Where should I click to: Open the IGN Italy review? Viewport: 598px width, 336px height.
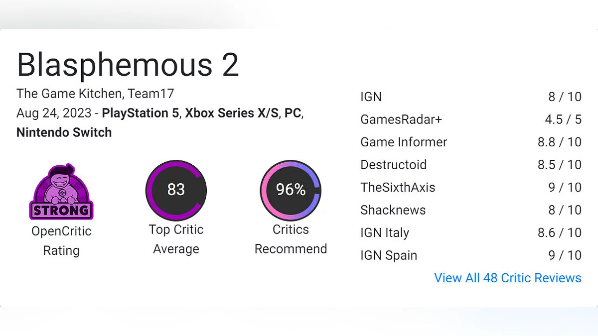pos(384,232)
